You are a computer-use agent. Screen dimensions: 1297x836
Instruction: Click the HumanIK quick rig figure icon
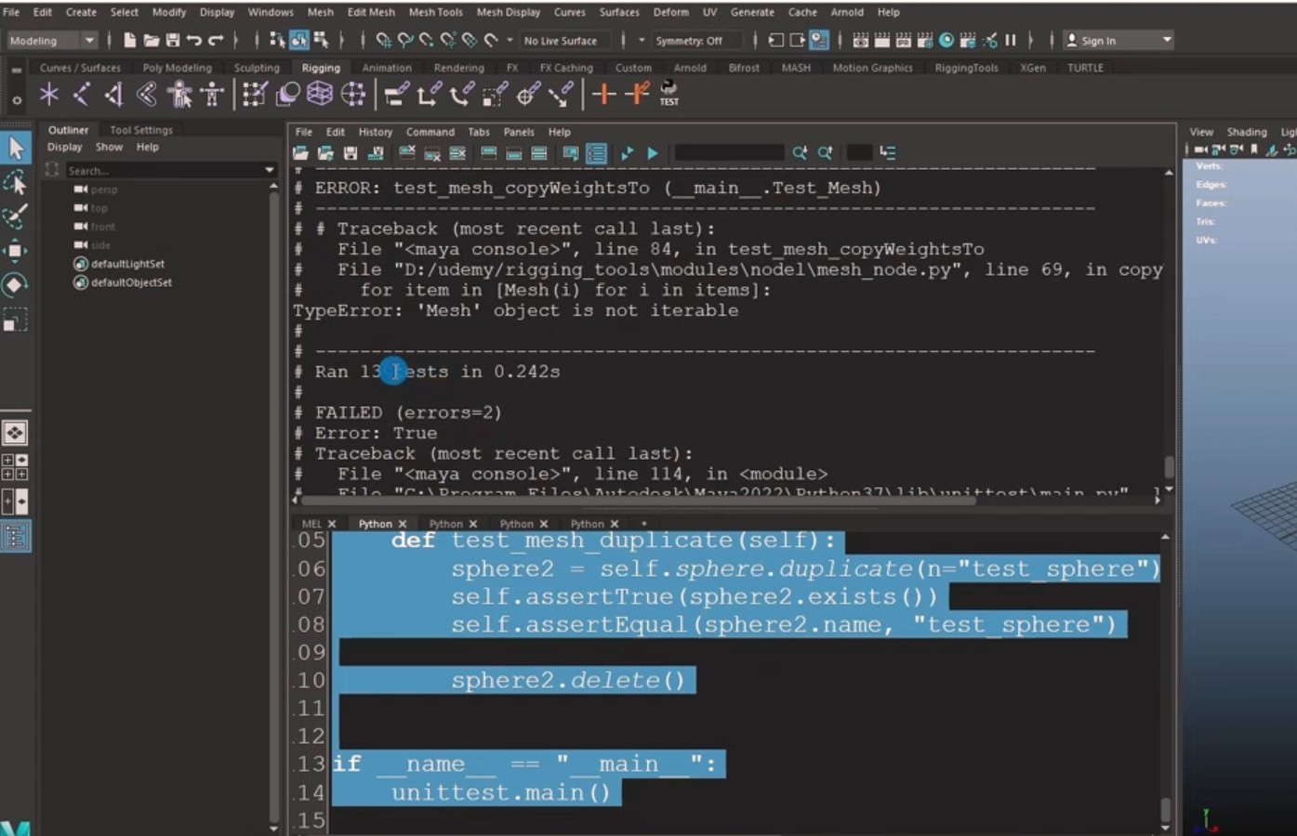click(x=179, y=94)
